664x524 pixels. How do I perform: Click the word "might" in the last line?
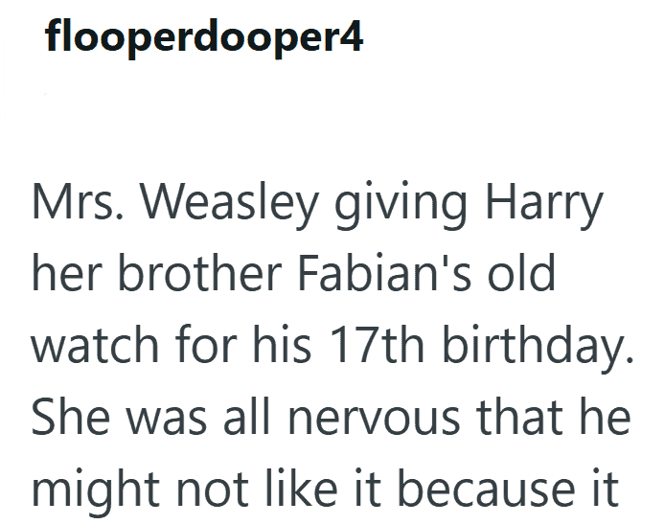coord(96,491)
